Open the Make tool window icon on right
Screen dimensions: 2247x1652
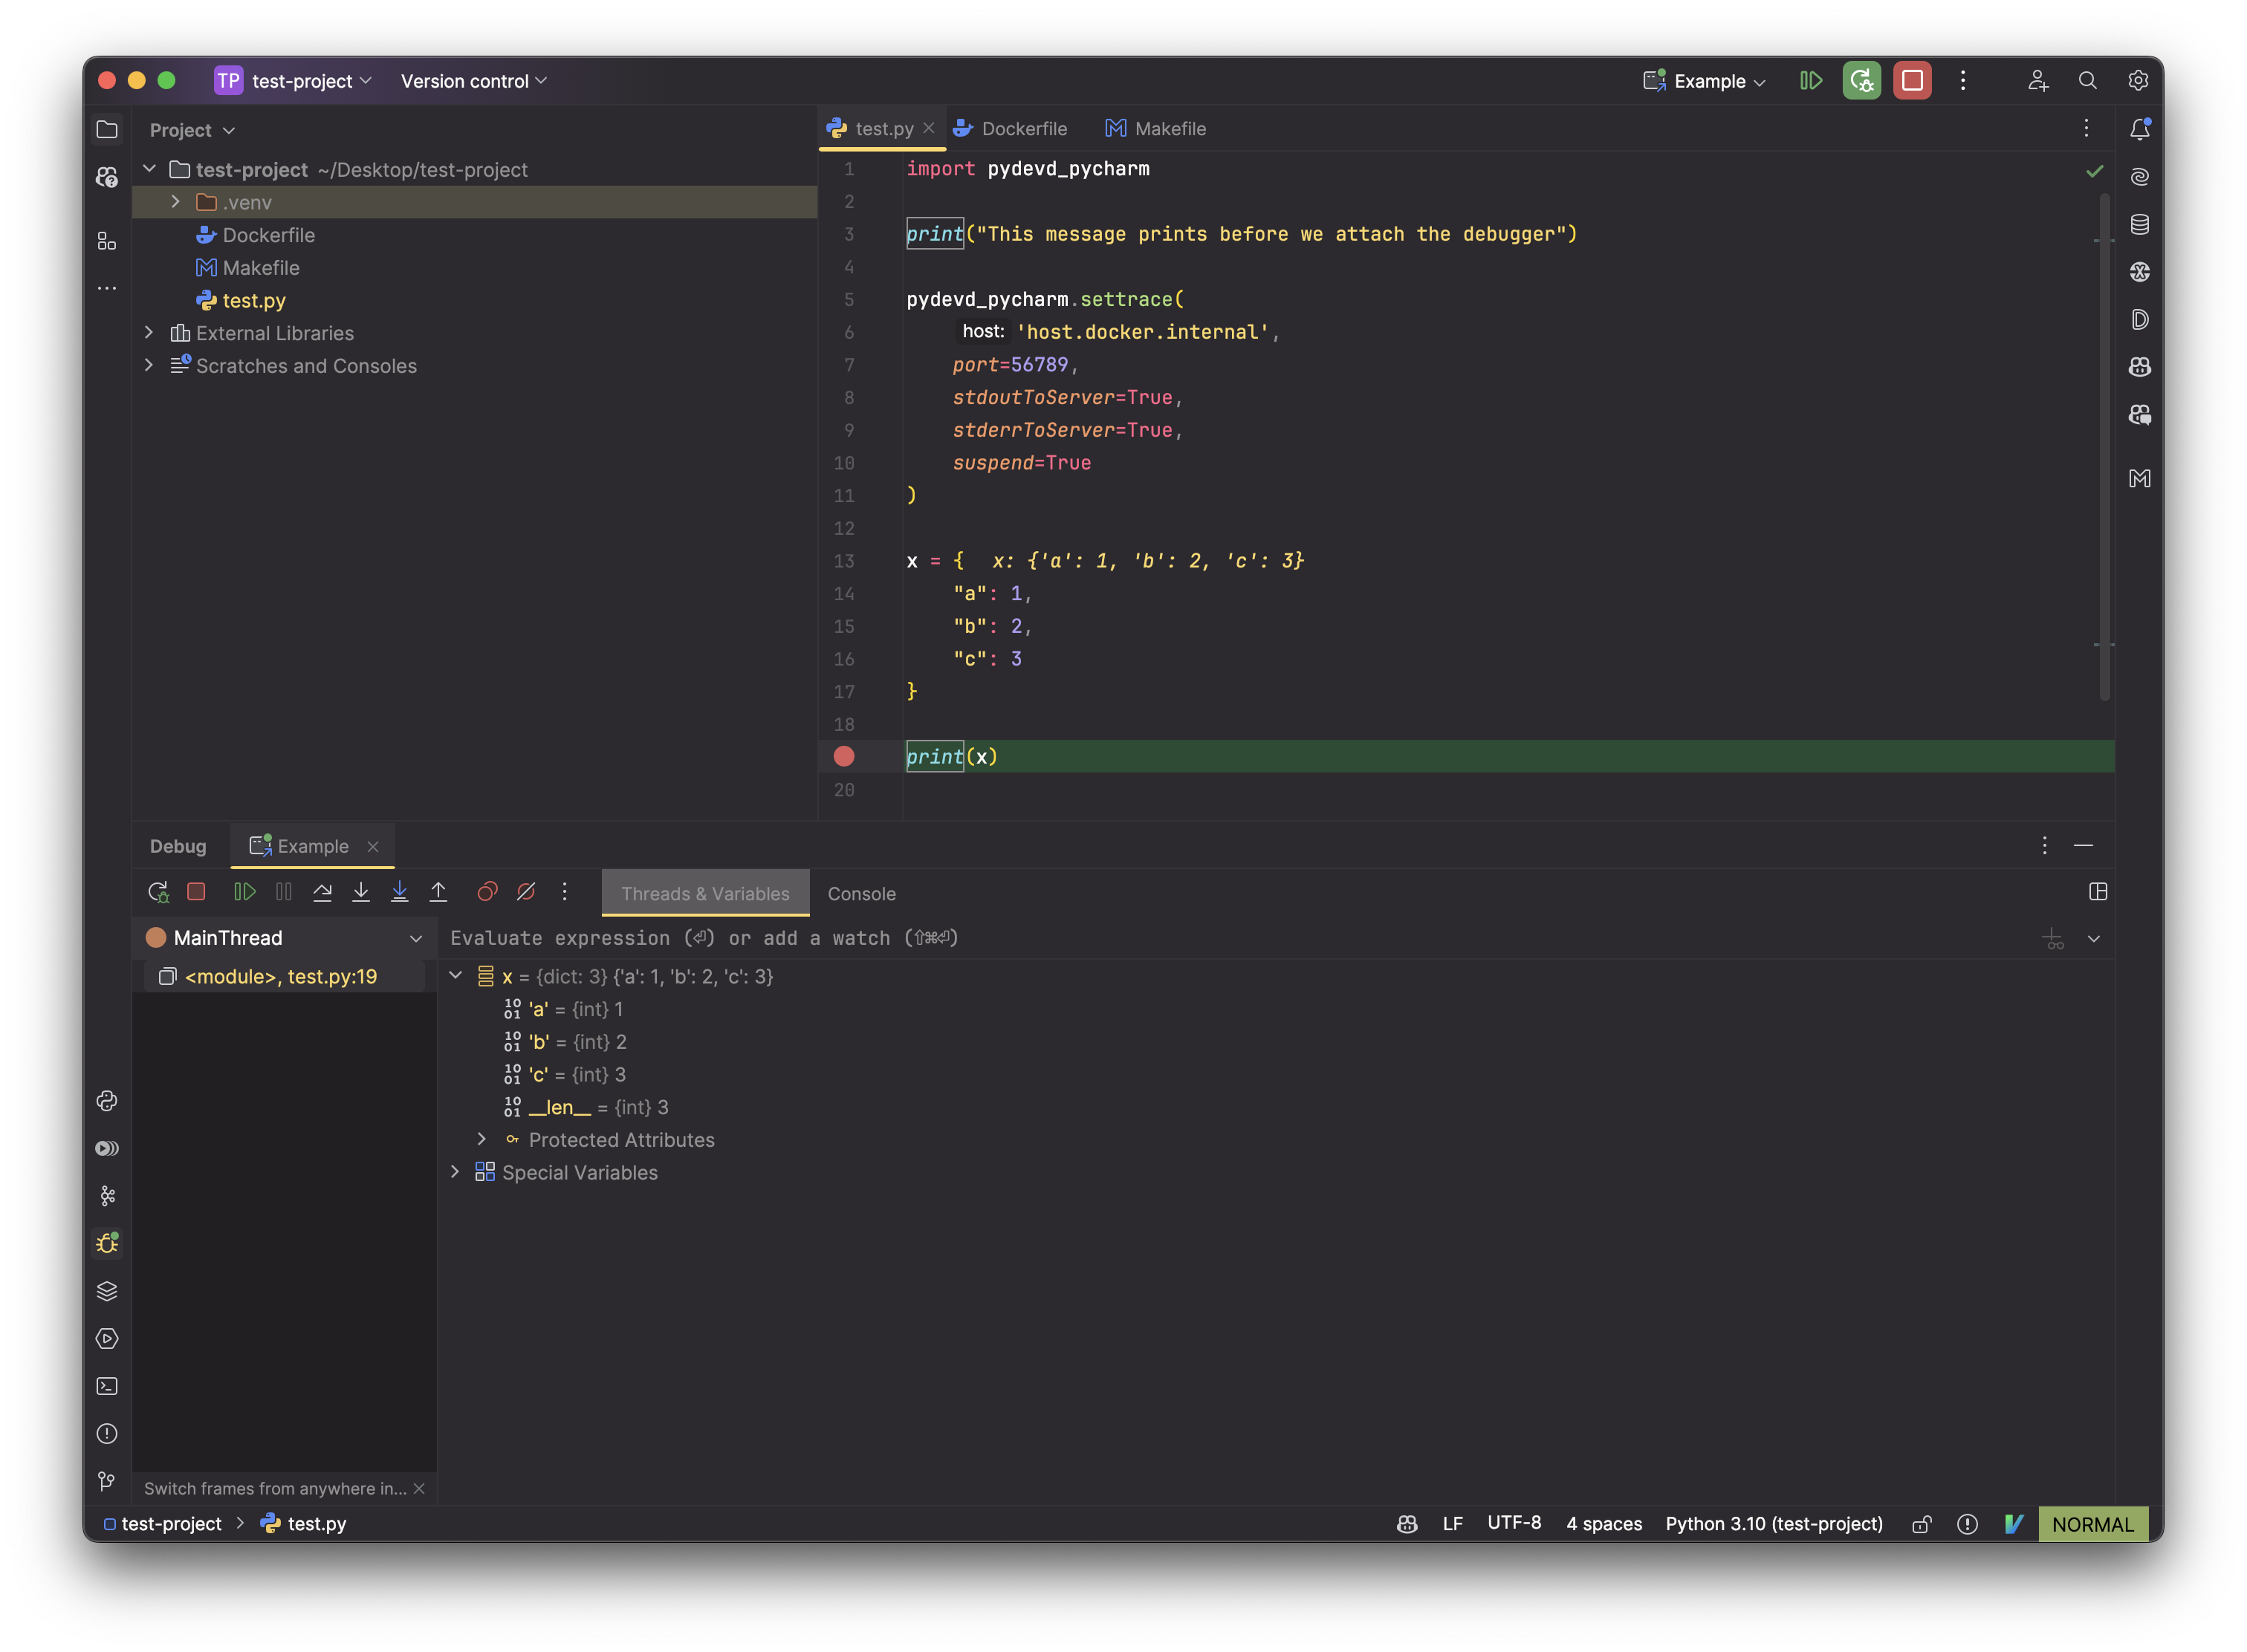click(2140, 478)
